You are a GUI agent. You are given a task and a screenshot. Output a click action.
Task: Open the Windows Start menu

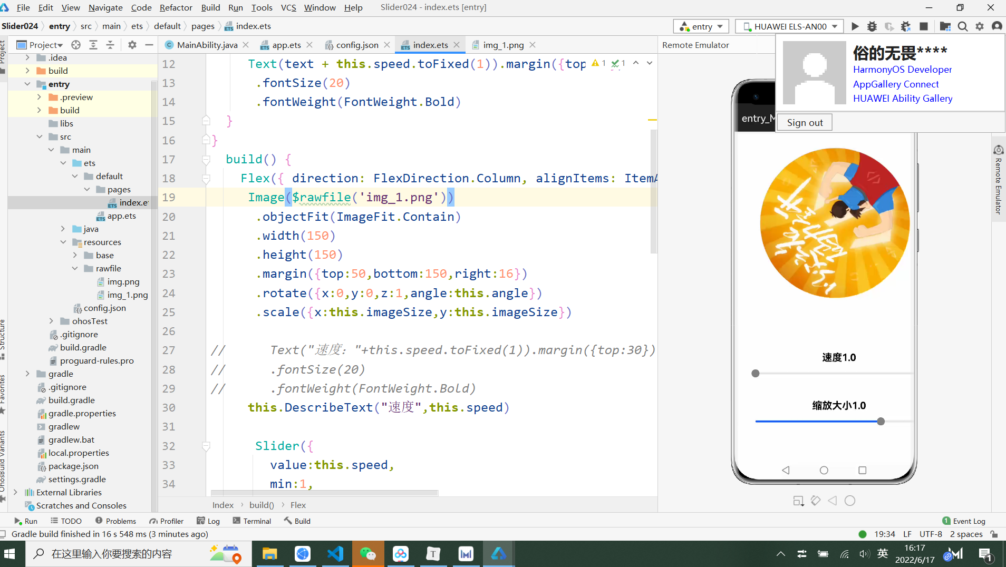[x=10, y=554]
